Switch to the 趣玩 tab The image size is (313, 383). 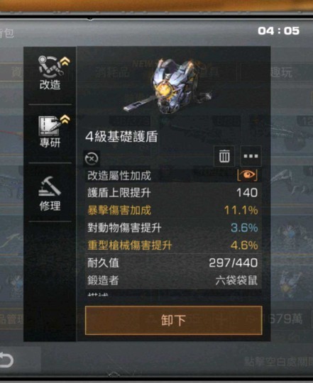[281, 72]
